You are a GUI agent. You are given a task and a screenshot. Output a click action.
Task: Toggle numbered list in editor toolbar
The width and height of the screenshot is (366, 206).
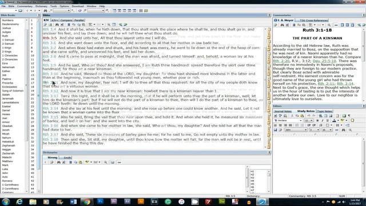coord(297,125)
